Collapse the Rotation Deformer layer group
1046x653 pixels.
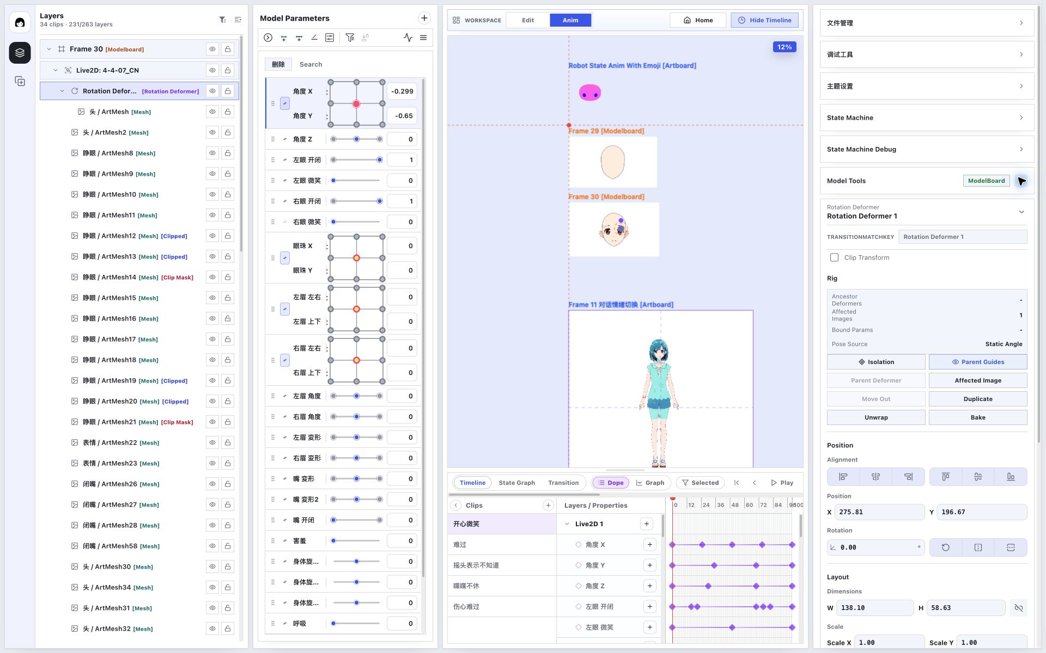(x=62, y=91)
